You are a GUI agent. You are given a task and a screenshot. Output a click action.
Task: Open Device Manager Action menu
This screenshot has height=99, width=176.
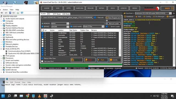5,10
